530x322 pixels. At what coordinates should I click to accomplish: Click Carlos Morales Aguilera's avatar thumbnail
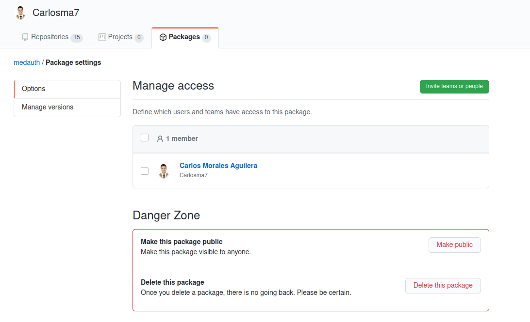tap(164, 170)
